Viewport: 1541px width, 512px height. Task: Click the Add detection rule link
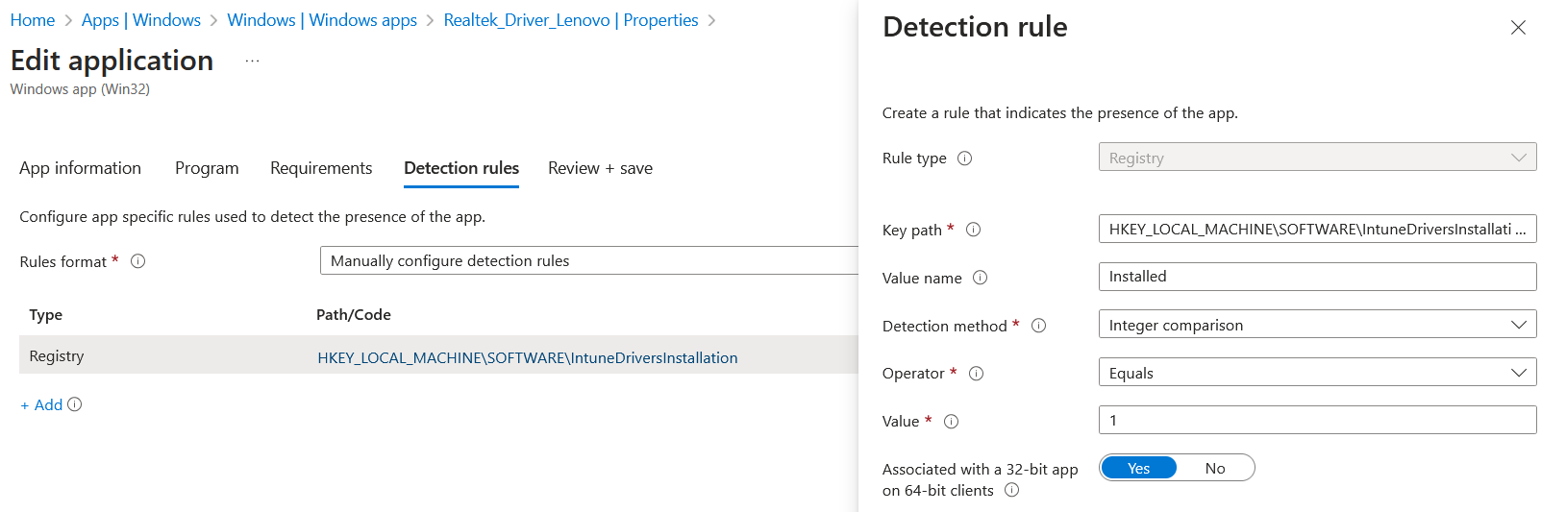[42, 405]
